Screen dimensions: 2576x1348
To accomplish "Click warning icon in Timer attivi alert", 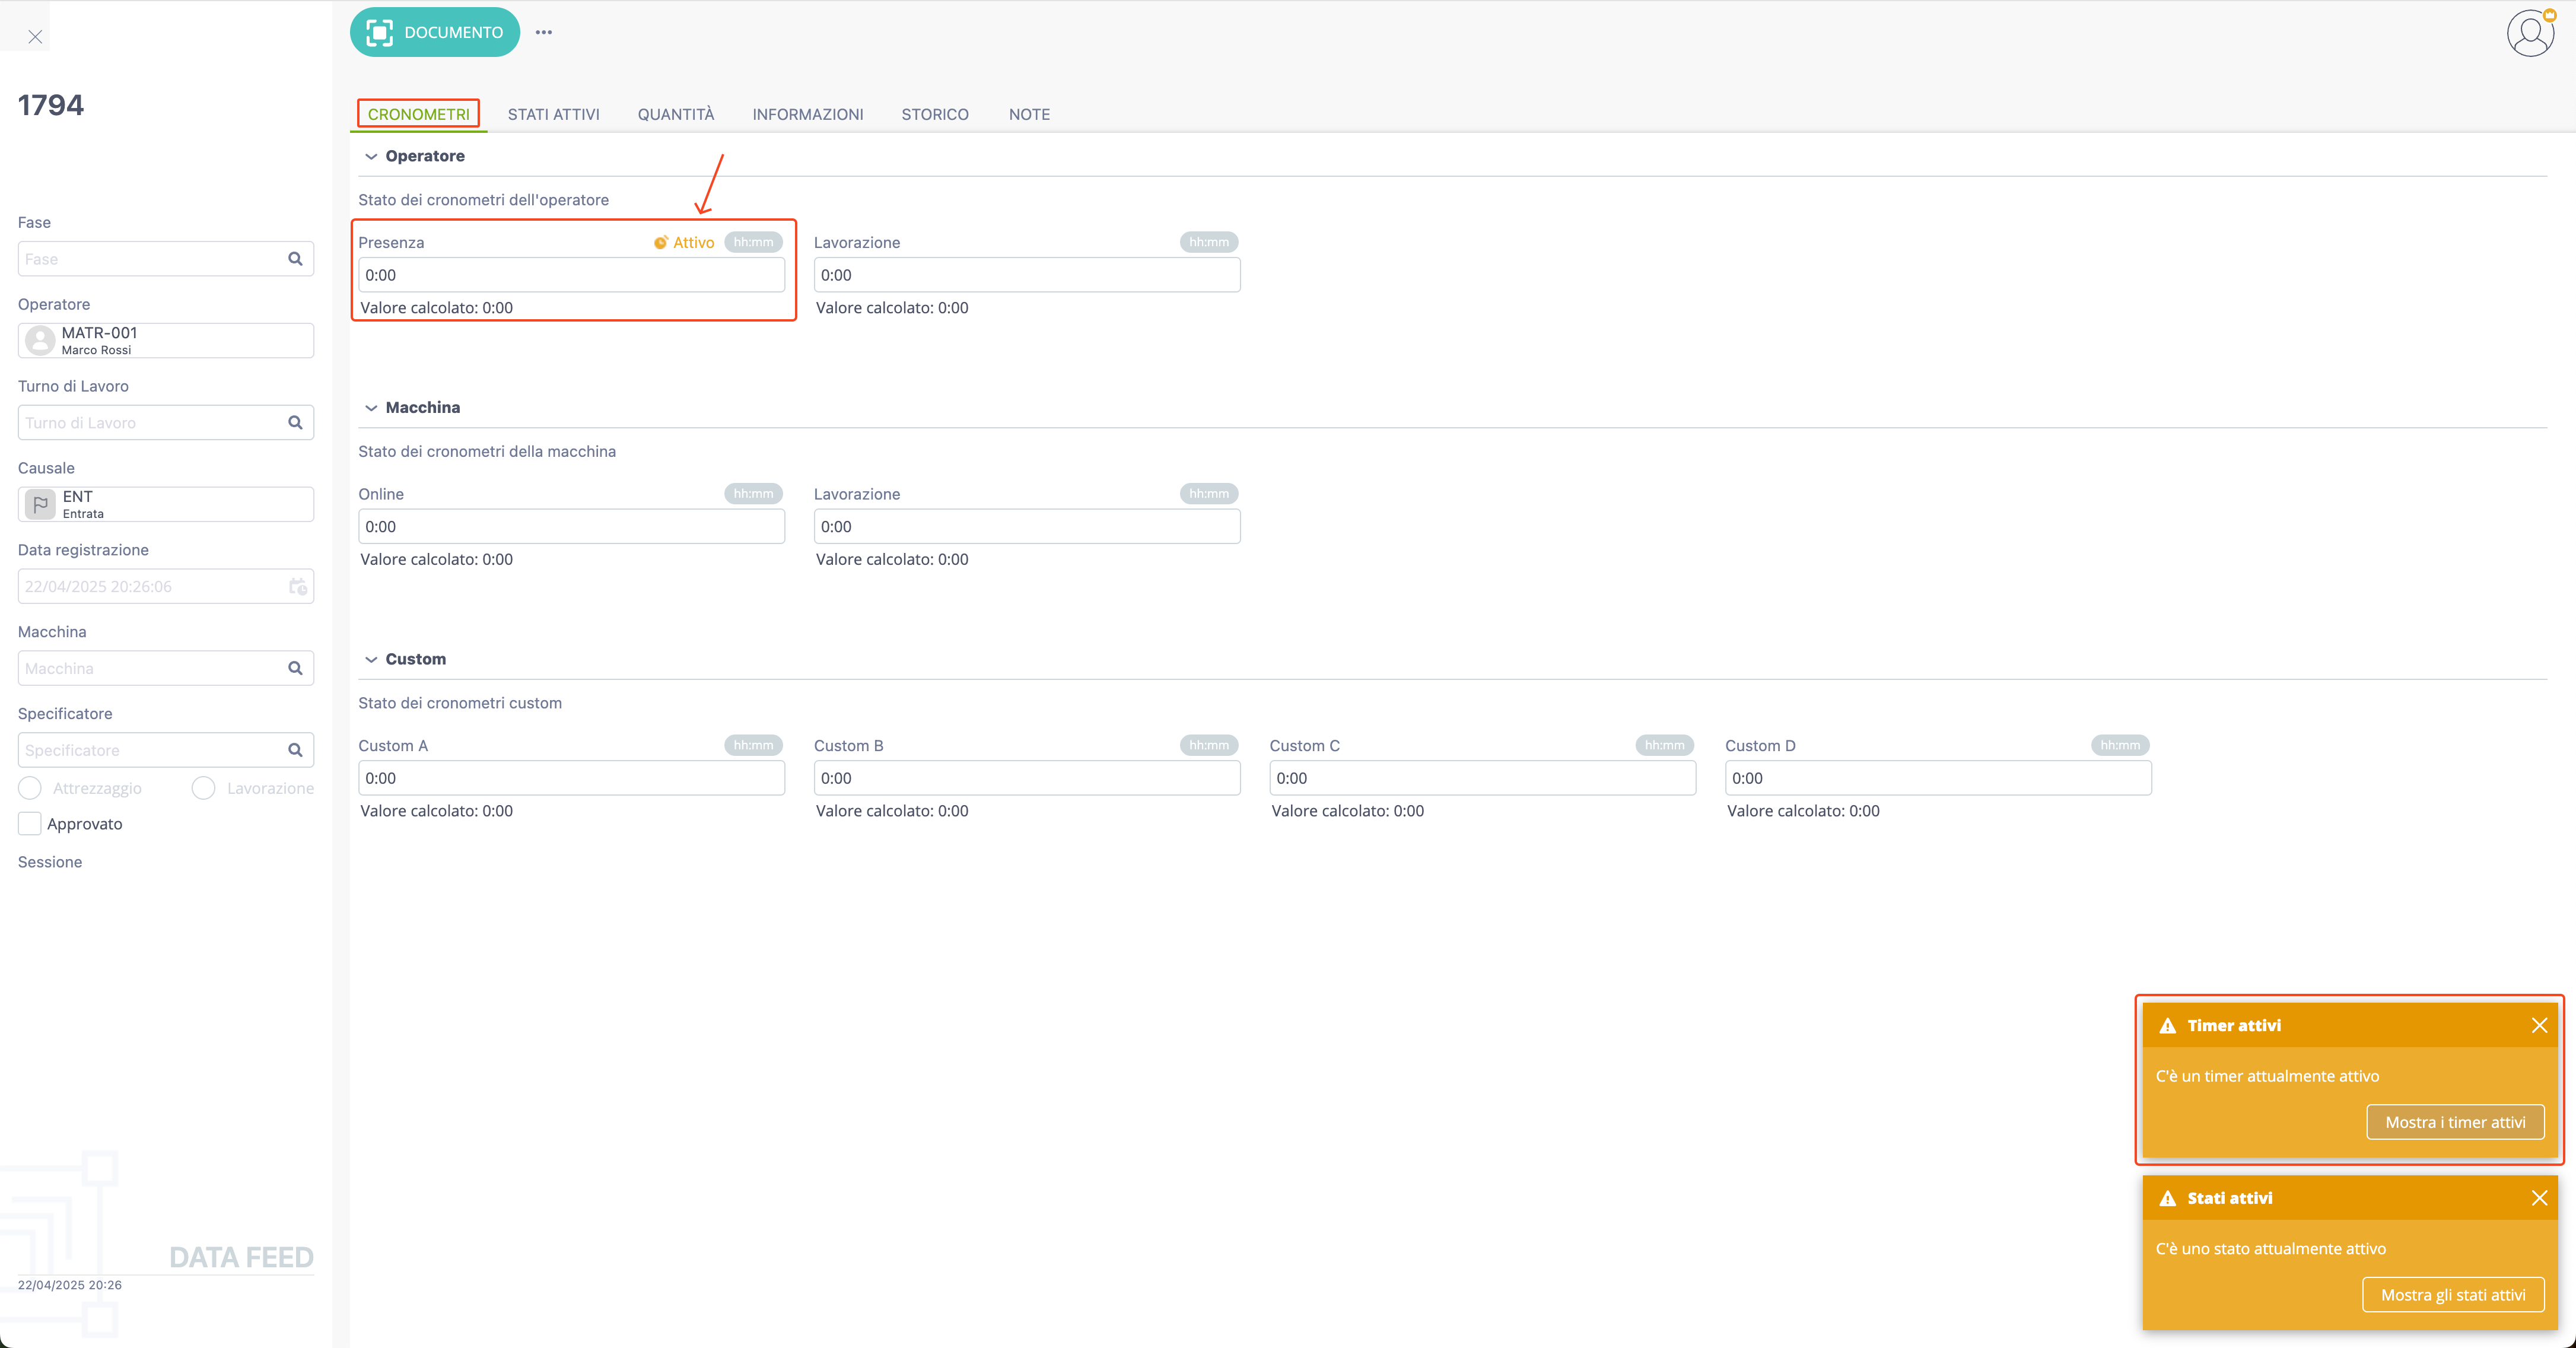I will coord(2168,1026).
